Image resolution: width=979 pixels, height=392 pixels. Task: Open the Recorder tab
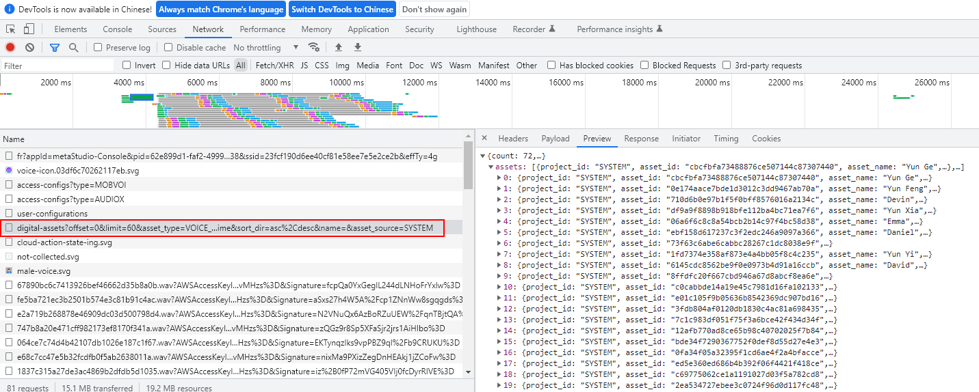534,29
